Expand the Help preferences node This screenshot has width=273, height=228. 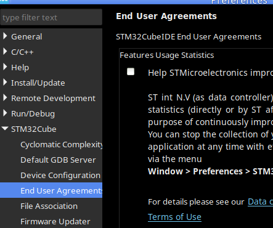5,67
